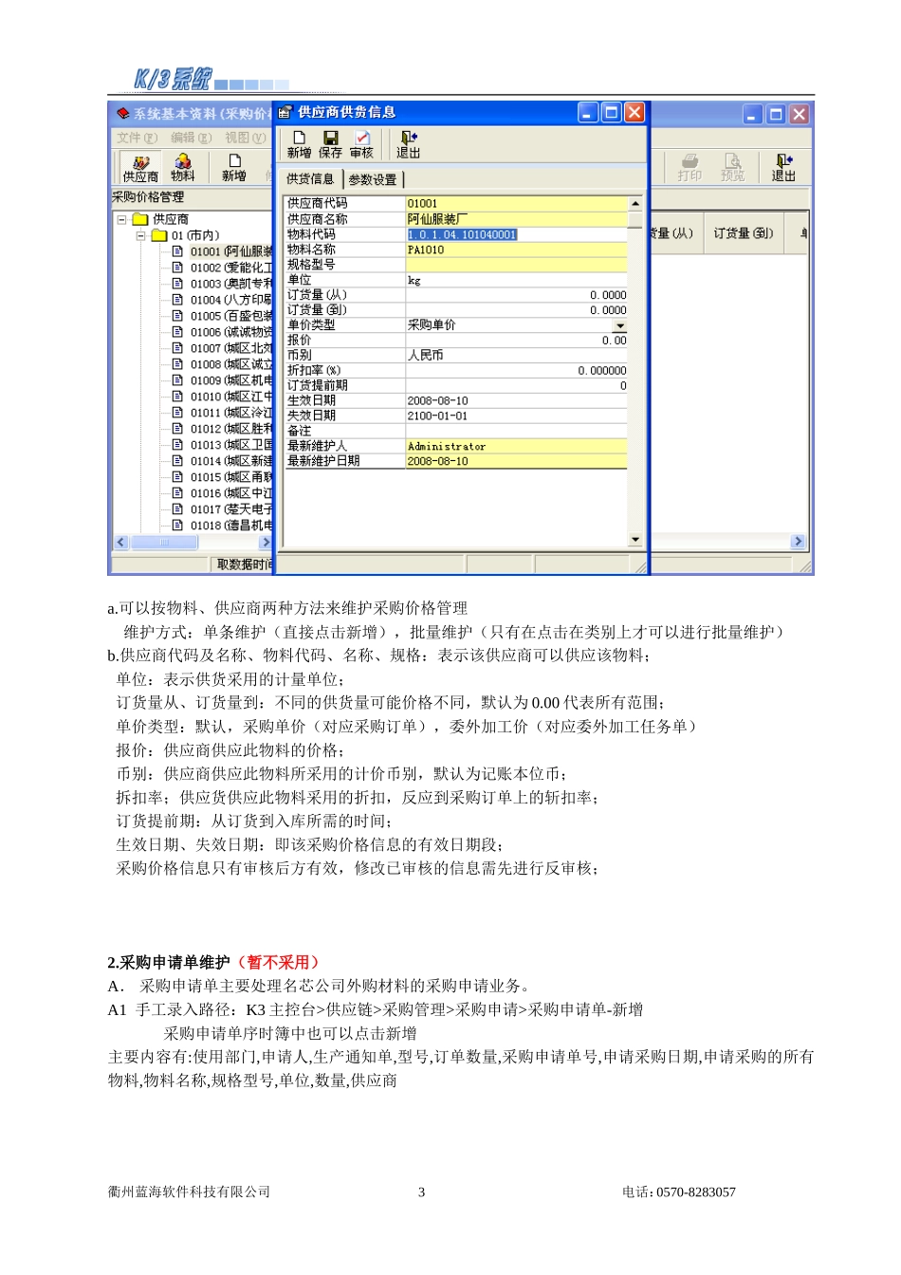The width and height of the screenshot is (901, 1275).
Task: Select tree item 01003 (奥凯专利
Action: pos(231,284)
